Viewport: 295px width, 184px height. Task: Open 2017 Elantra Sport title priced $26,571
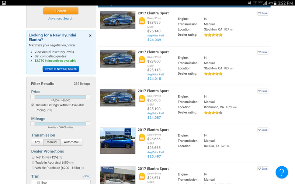click(x=153, y=169)
